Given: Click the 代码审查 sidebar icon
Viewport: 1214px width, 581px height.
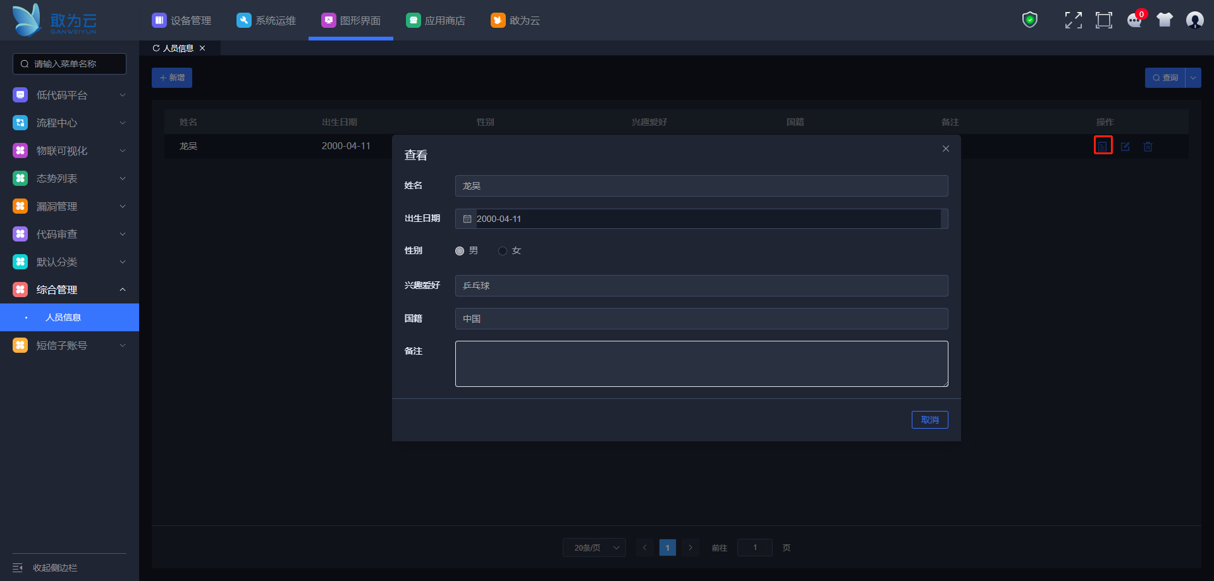Looking at the screenshot, I should [20, 234].
